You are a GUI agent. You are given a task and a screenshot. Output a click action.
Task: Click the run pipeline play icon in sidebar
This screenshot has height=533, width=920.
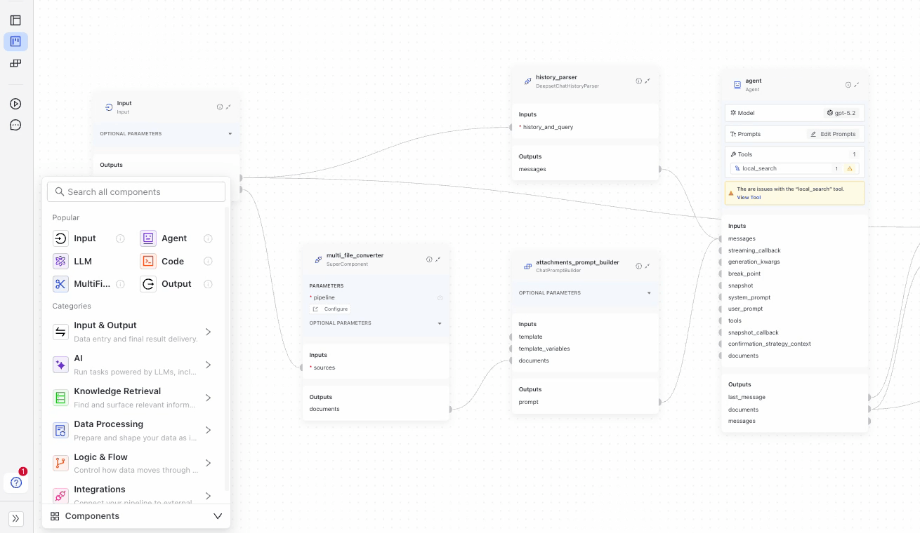15,104
